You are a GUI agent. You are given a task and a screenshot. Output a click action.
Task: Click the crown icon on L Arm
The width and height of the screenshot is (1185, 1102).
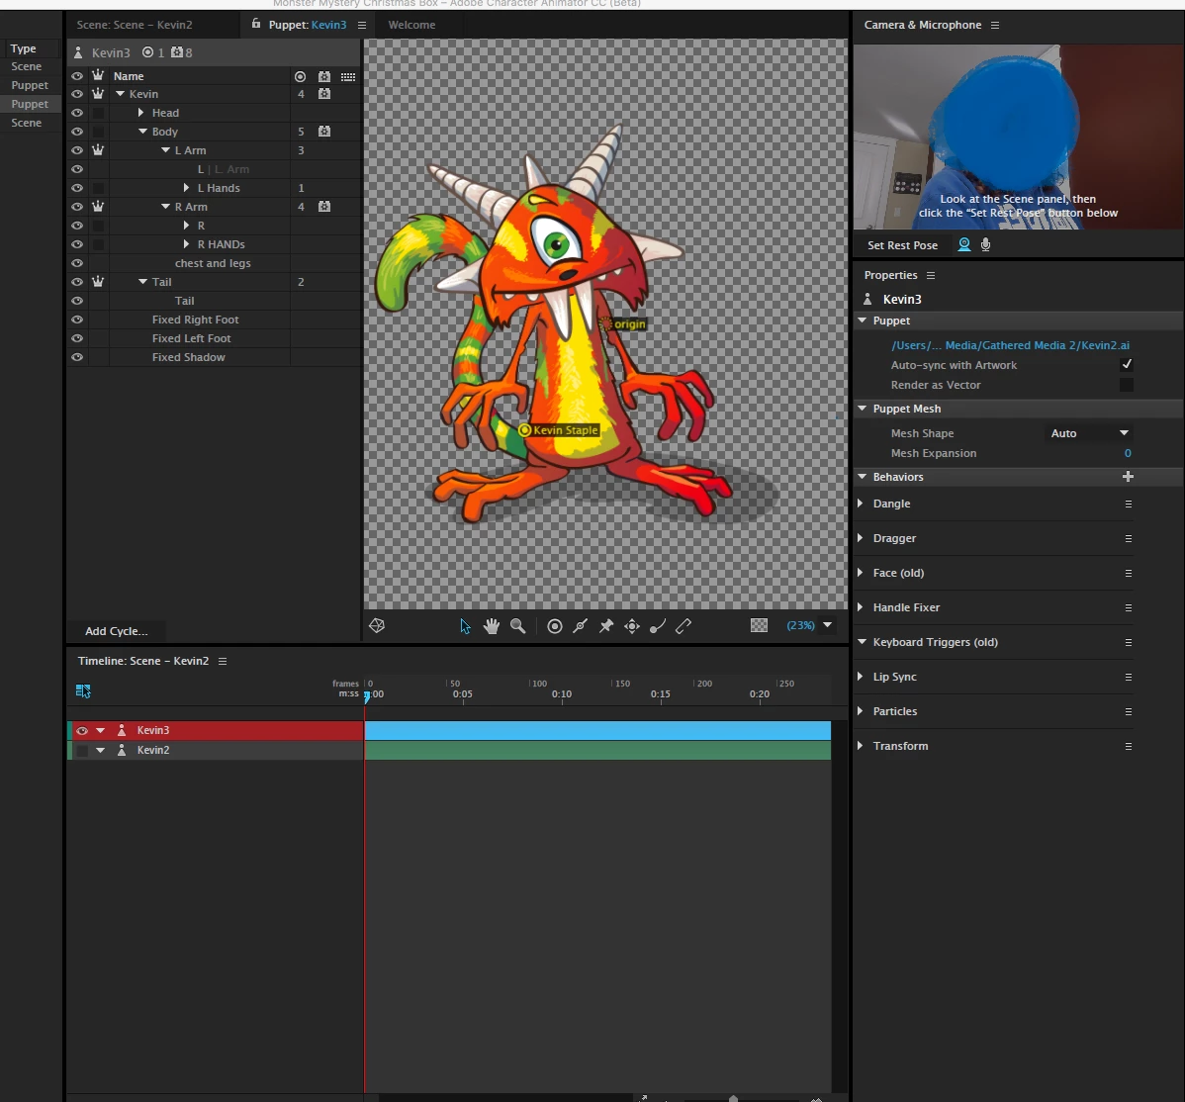[98, 149]
